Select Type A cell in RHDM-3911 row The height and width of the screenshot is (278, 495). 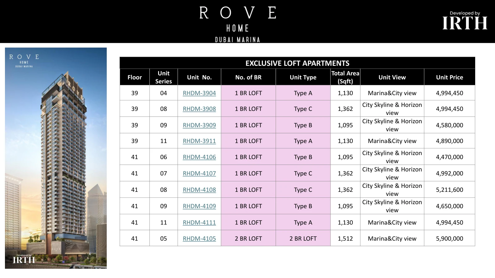303,141
